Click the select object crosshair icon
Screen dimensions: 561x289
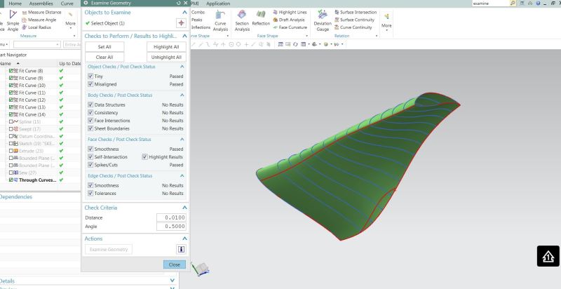pyautogui.click(x=181, y=23)
